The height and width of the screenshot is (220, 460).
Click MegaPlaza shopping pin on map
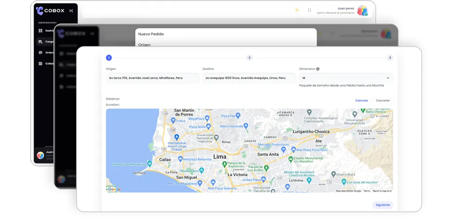[207, 118]
